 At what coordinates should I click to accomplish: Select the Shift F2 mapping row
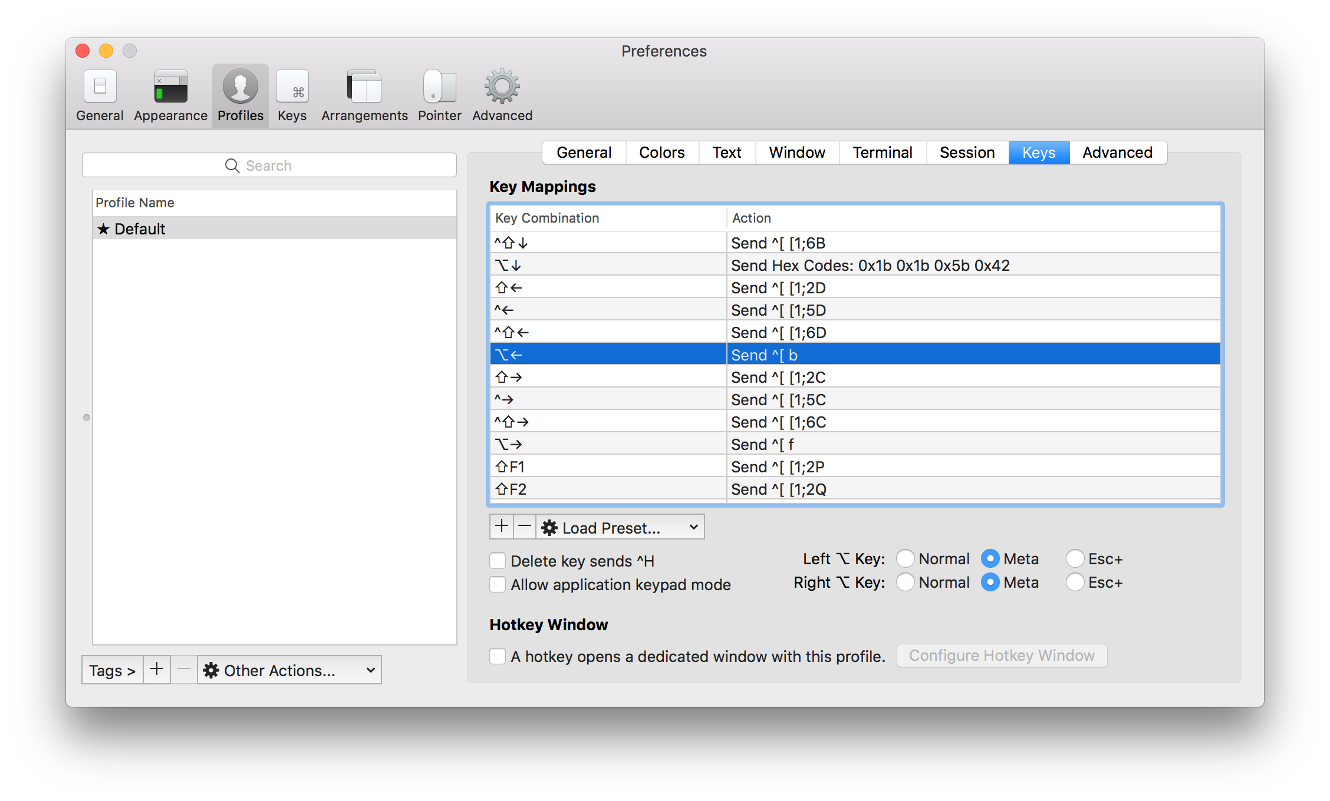tap(855, 489)
